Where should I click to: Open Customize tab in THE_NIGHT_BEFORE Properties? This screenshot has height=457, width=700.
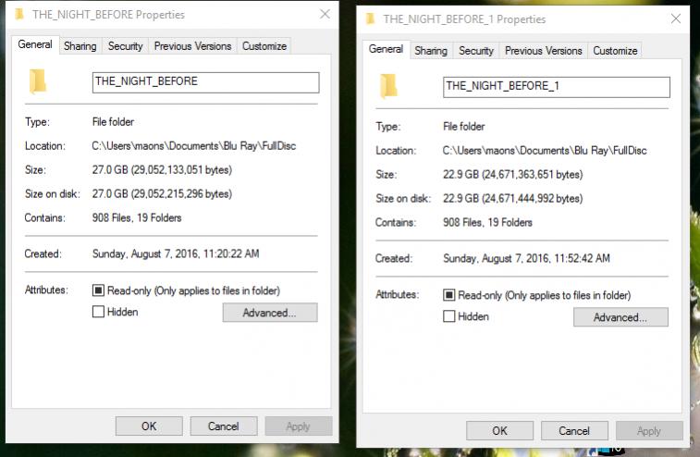(x=264, y=46)
